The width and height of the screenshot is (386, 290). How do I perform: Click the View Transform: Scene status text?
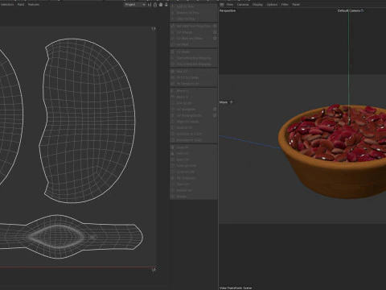(236, 288)
